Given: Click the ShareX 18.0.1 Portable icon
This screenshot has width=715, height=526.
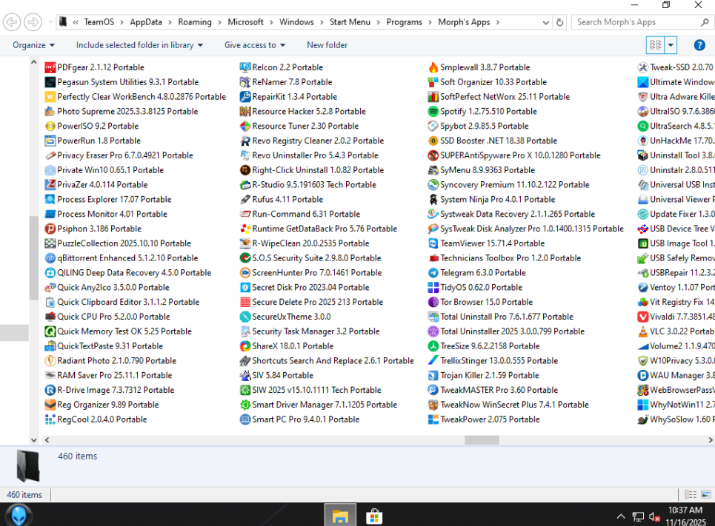Looking at the screenshot, I should click(245, 346).
